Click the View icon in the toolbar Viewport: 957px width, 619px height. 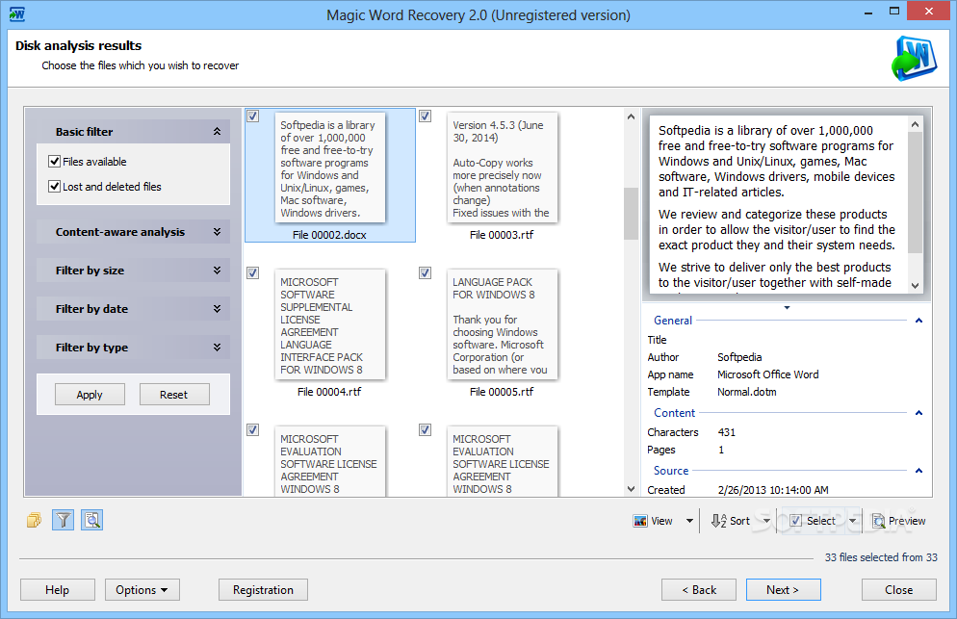pyautogui.click(x=640, y=521)
